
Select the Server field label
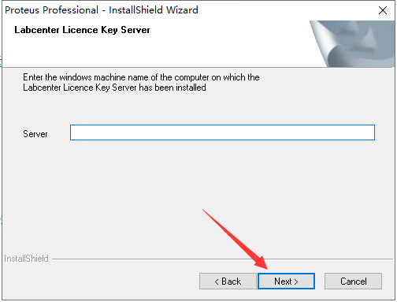[35, 134]
